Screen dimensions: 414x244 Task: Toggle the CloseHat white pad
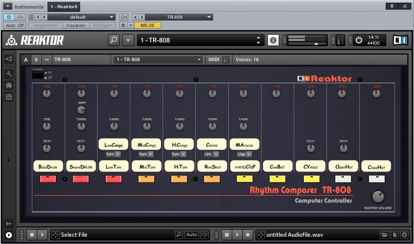coord(377,179)
